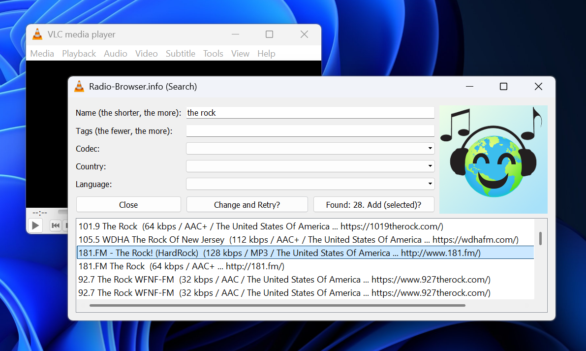Click the previous track button in VLC
This screenshot has width=586, height=351.
click(55, 225)
